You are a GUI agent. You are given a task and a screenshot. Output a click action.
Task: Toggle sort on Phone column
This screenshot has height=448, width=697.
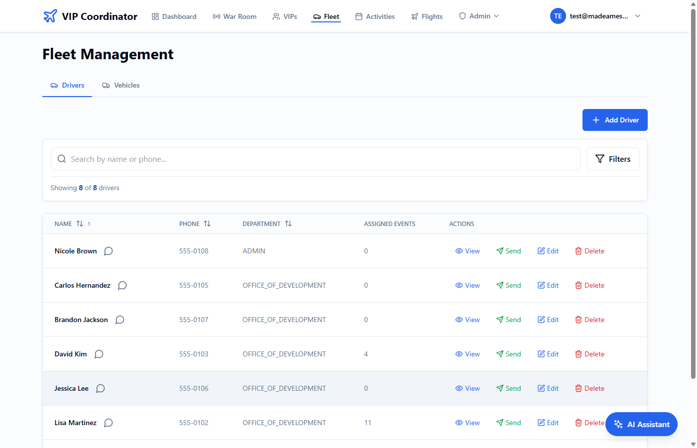(207, 224)
